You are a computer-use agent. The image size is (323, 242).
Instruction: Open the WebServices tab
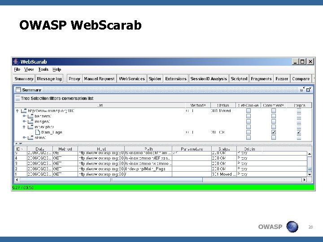click(132, 79)
